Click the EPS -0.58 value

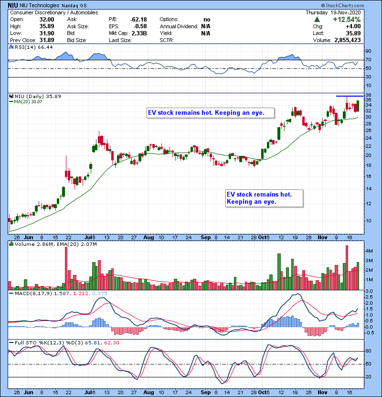tap(140, 26)
